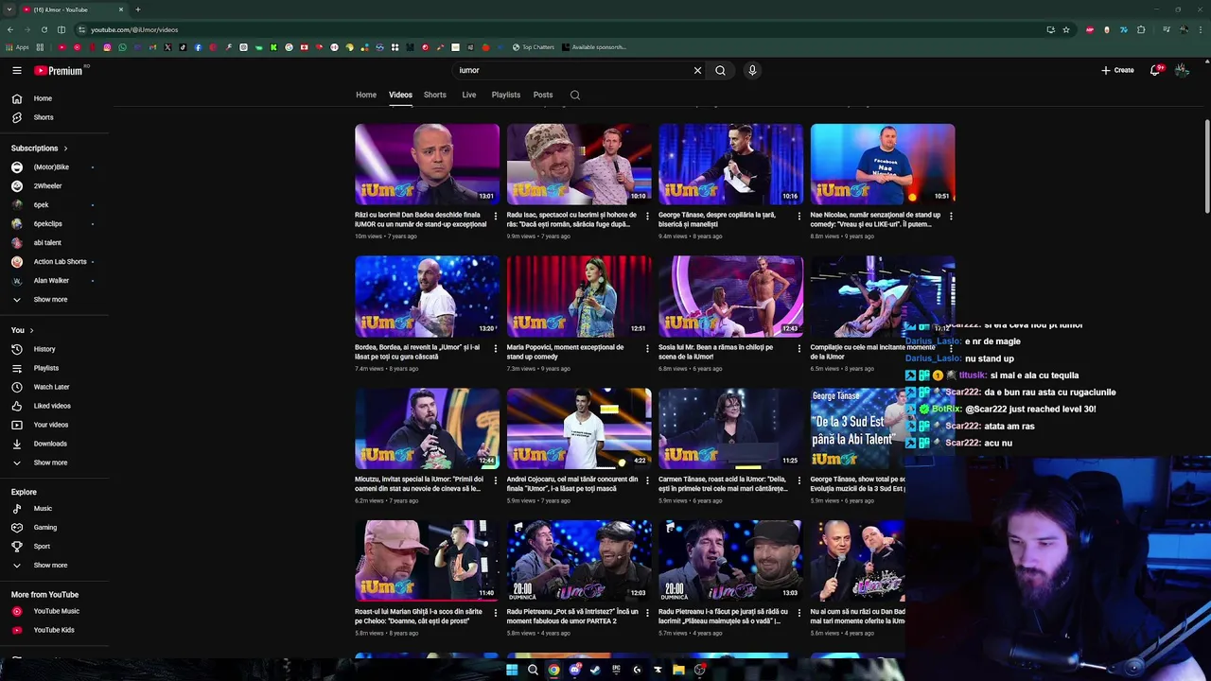The image size is (1211, 681).
Task: Click the Create button
Action: point(1117,70)
